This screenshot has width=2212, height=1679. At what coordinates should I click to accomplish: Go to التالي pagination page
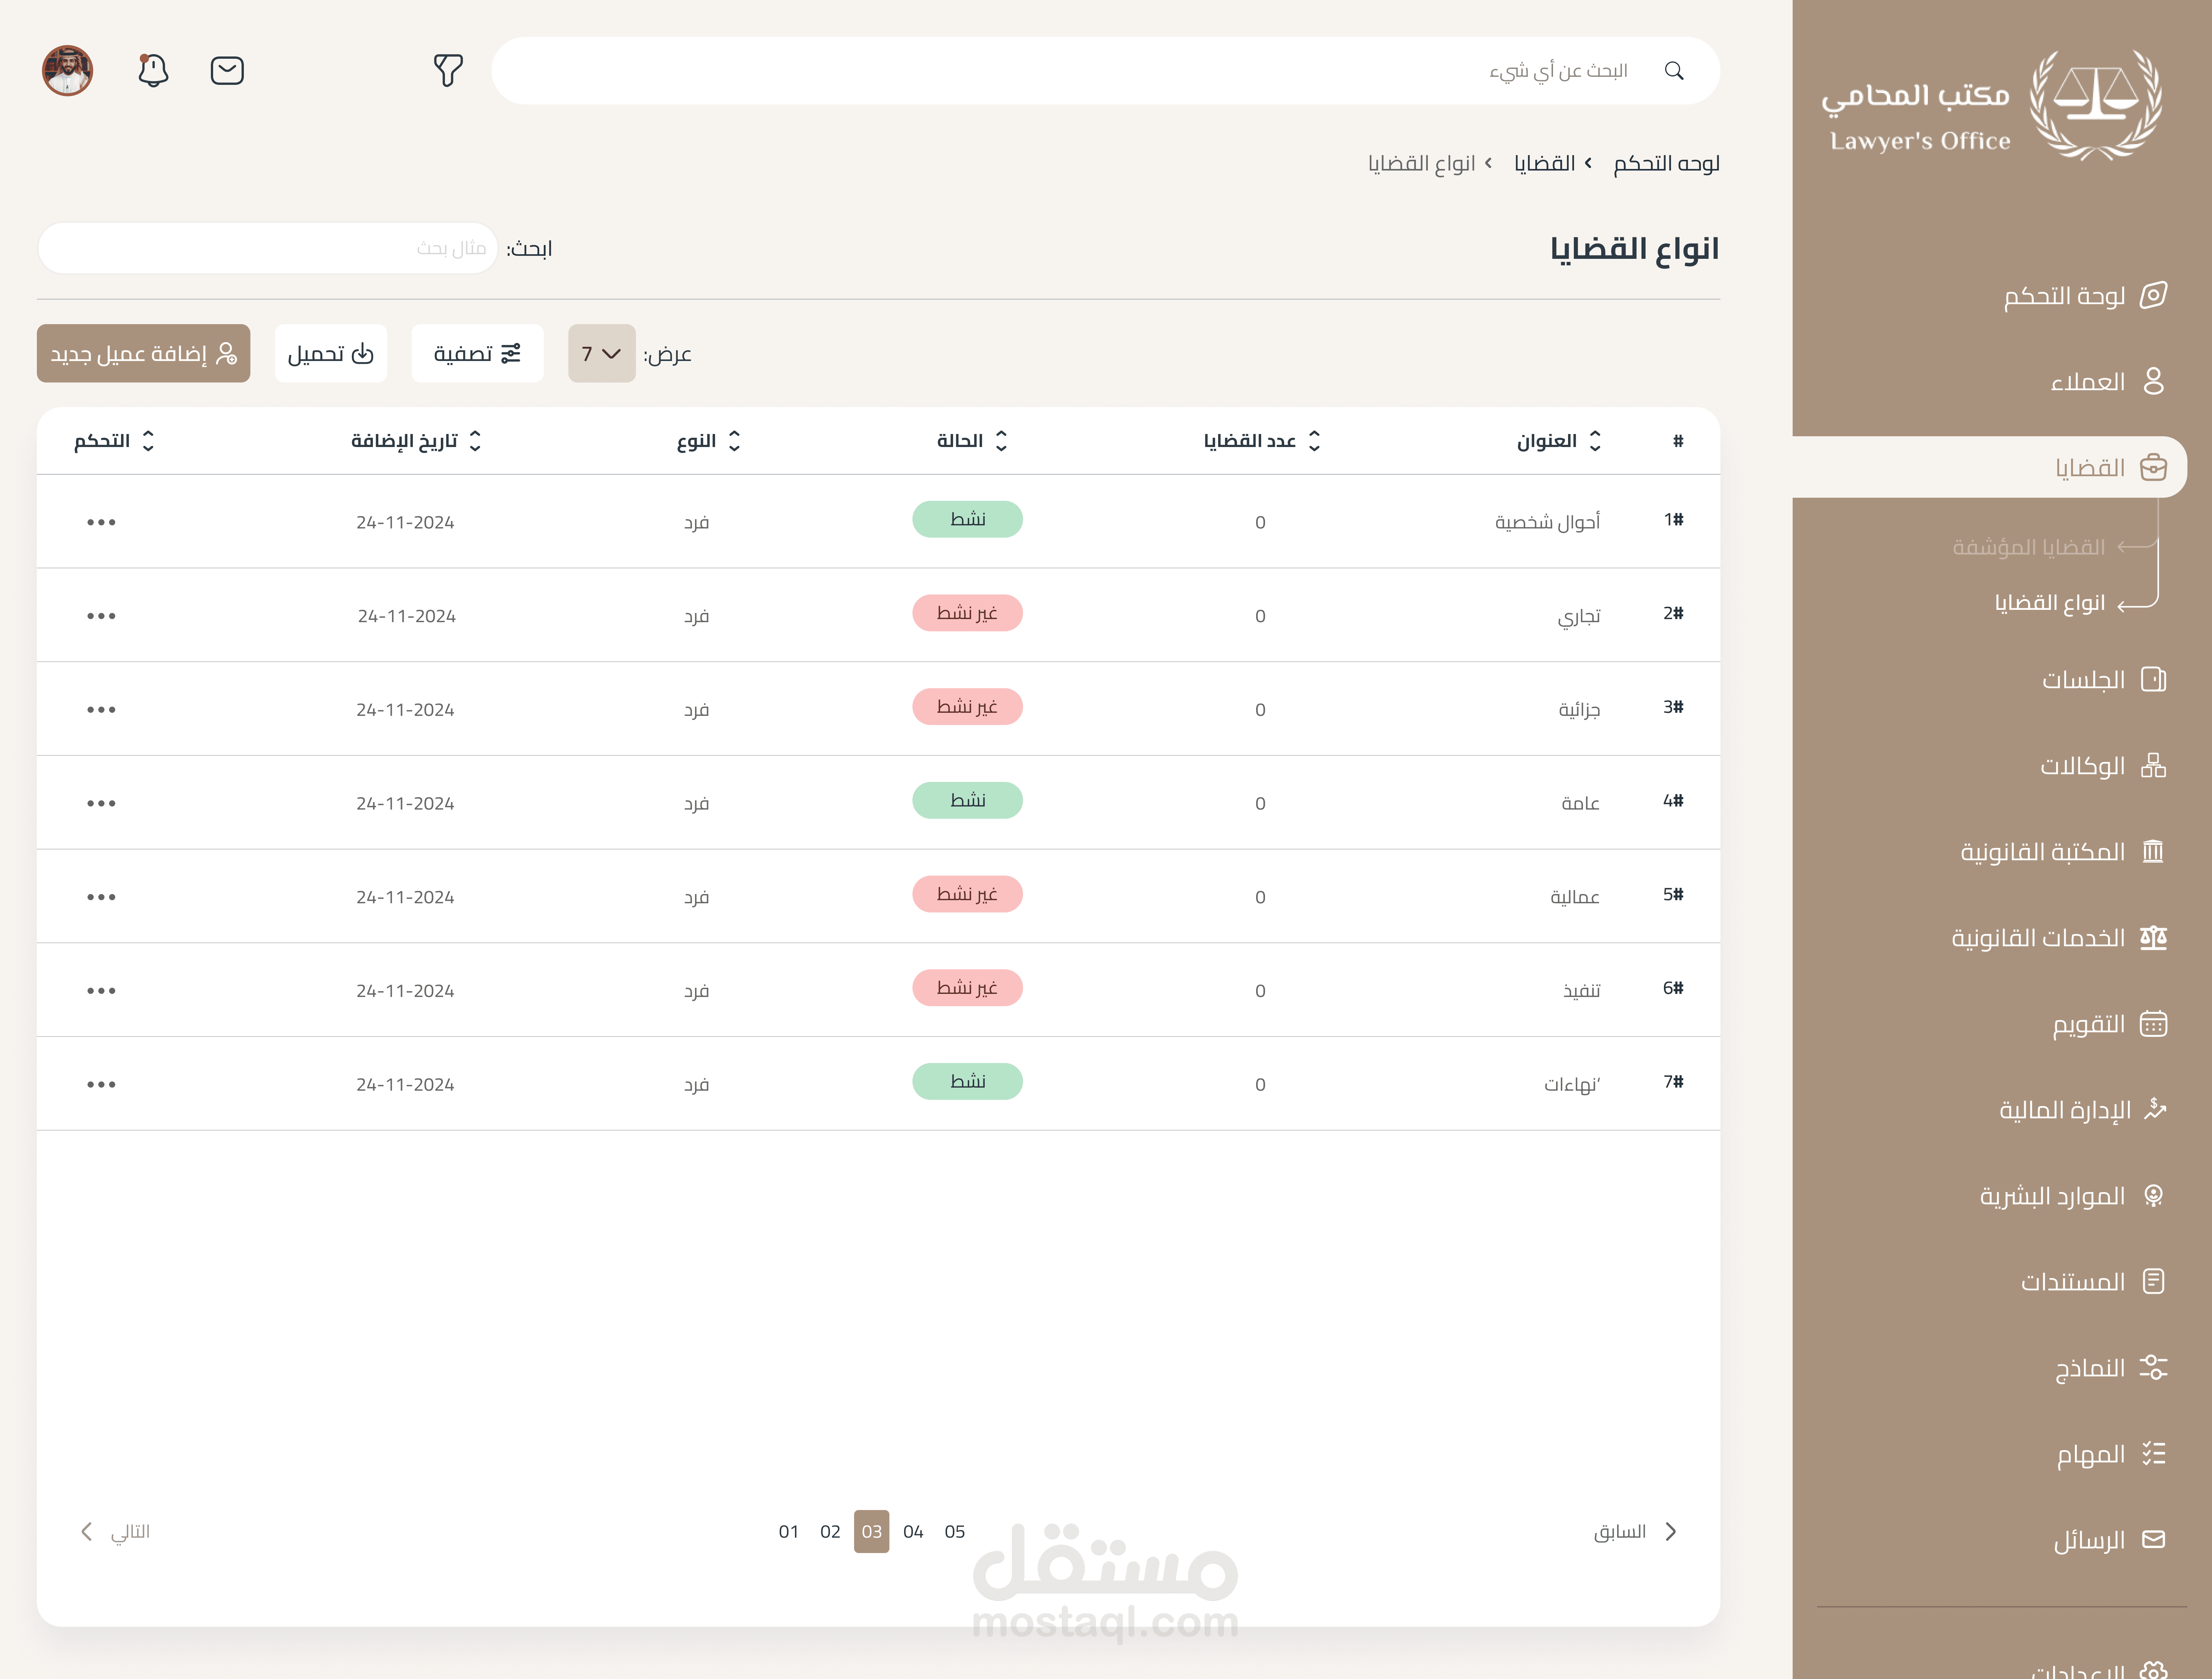click(x=115, y=1532)
